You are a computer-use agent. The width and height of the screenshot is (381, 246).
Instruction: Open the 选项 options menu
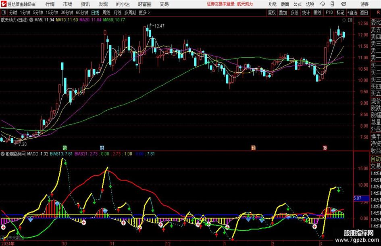(x=310, y=4)
